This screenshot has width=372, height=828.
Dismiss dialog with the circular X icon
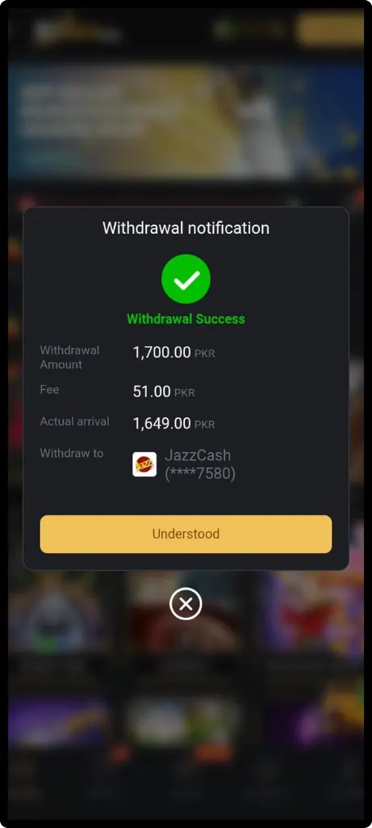(x=186, y=603)
